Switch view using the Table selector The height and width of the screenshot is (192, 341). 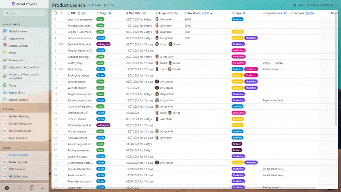pos(298,5)
